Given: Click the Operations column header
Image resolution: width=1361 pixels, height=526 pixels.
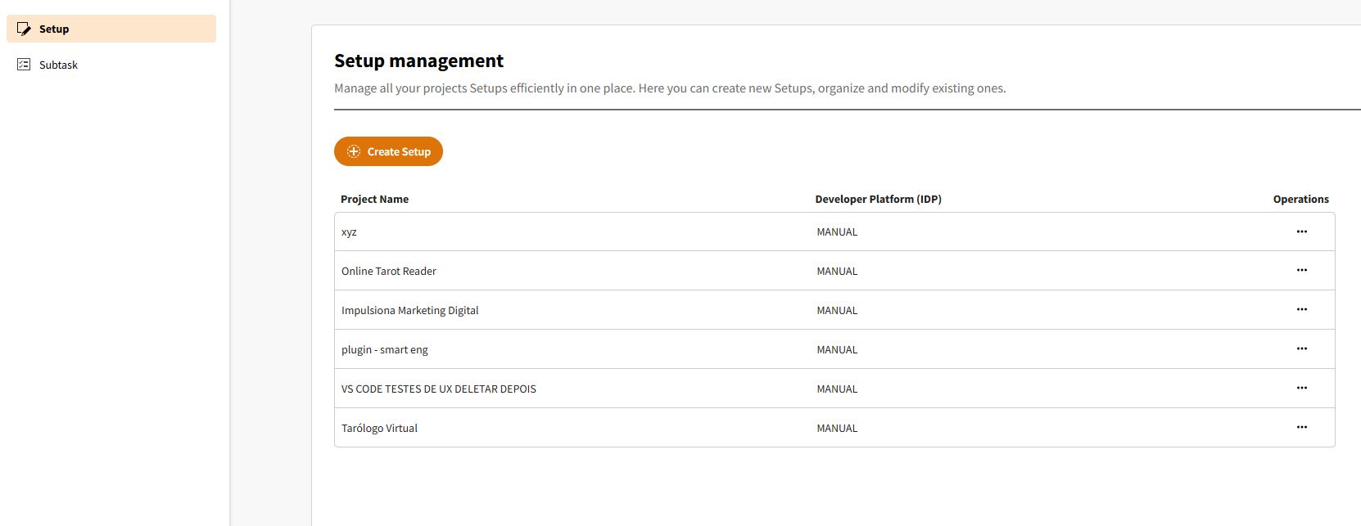Looking at the screenshot, I should coord(1300,200).
